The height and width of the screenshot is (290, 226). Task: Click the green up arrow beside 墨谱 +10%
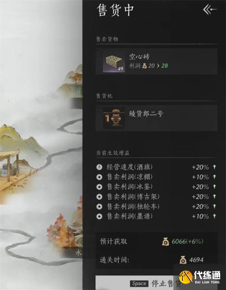click(214, 216)
